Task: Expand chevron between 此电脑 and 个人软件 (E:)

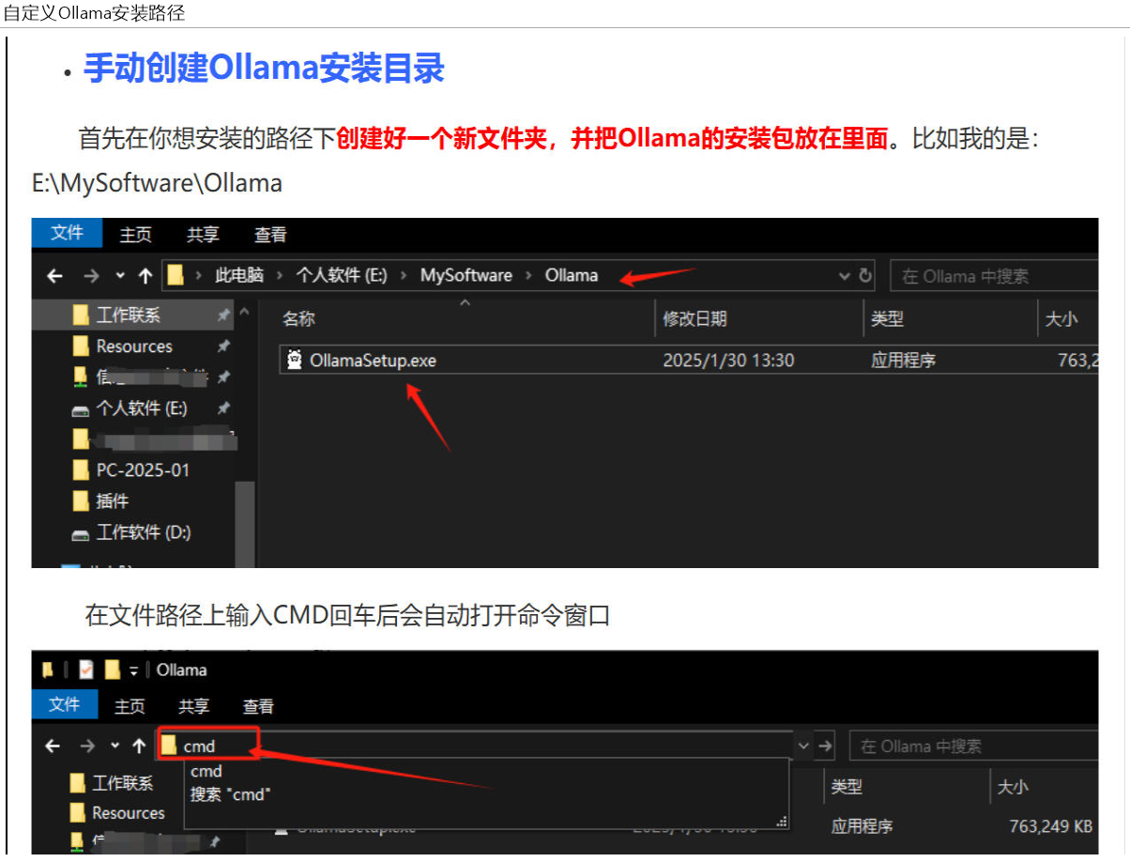Action: coord(281,276)
